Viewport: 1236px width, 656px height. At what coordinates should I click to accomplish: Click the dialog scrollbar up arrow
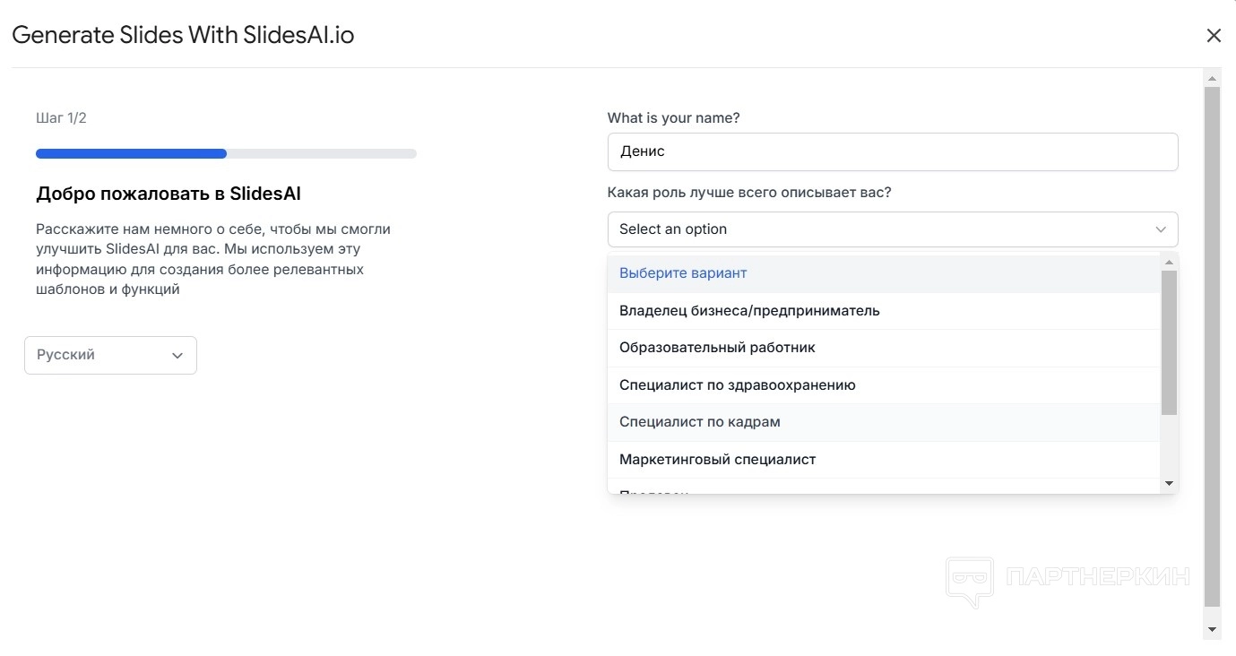(x=1212, y=78)
